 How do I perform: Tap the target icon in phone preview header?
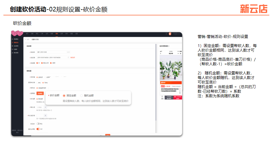click(x=181, y=53)
